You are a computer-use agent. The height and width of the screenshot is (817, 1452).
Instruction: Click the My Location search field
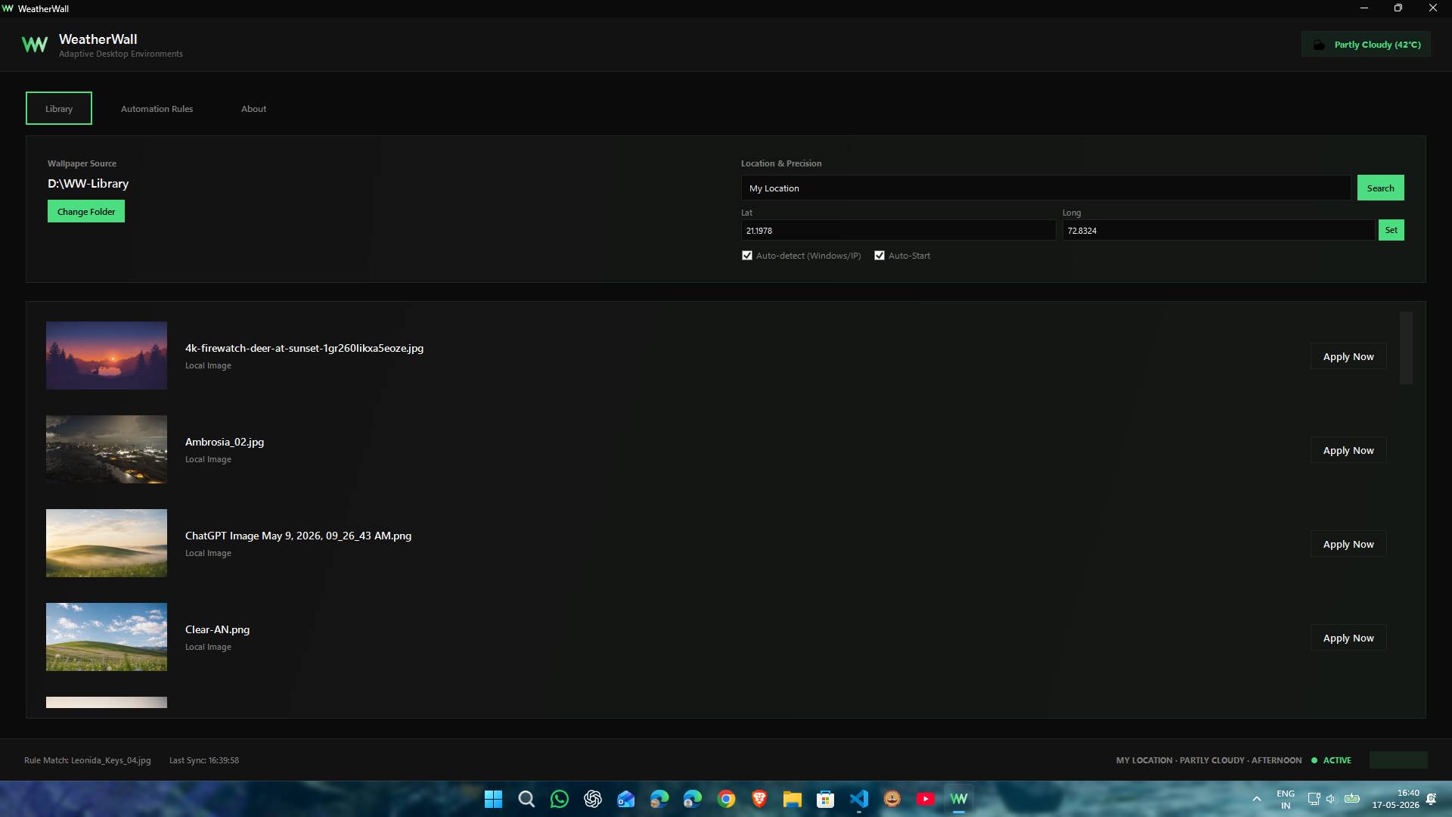[1046, 188]
